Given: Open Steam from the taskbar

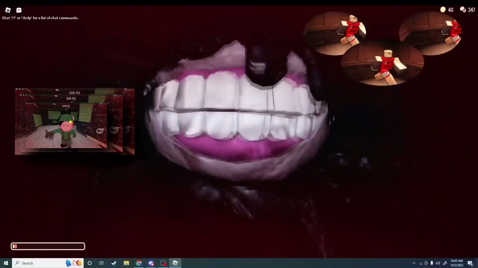Looking at the screenshot, I should 114,263.
